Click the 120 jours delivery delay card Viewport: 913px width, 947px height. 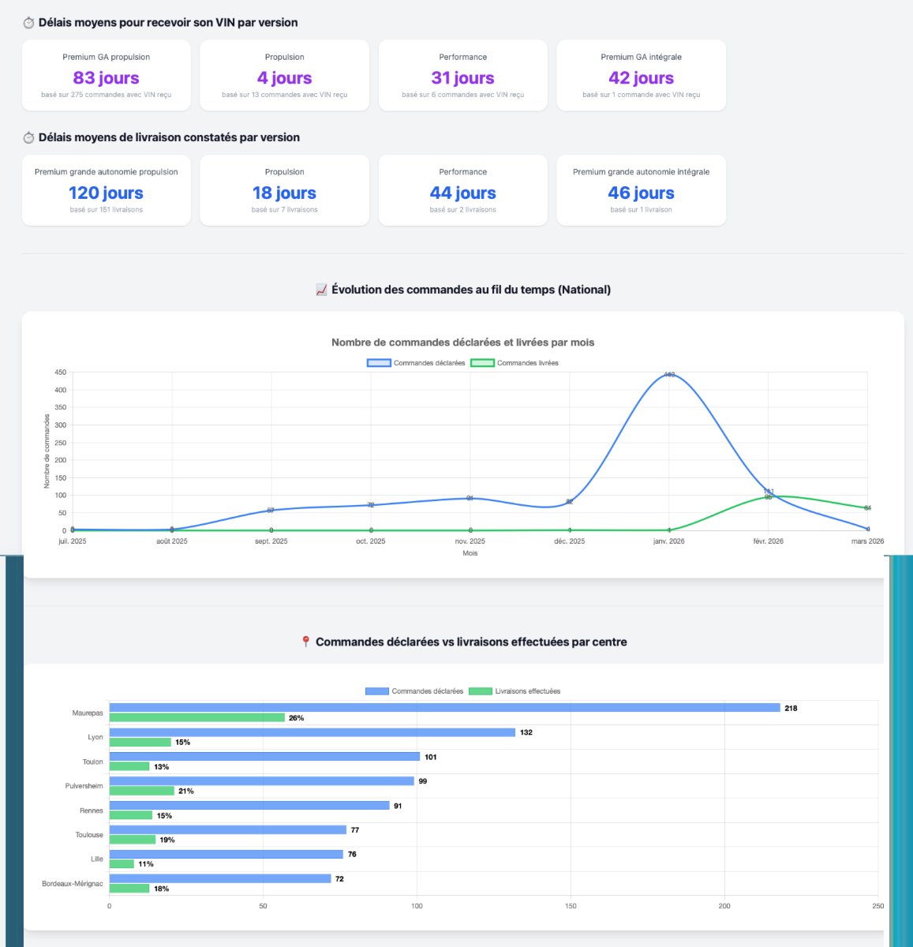pyautogui.click(x=107, y=191)
